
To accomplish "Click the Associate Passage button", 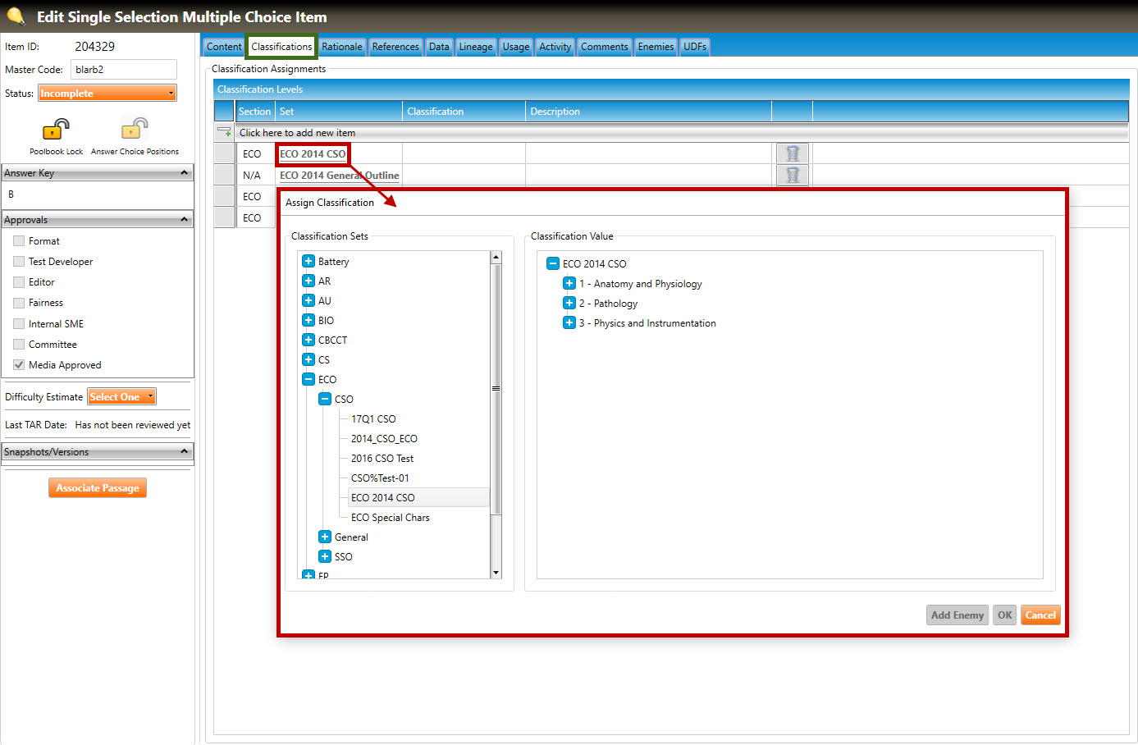I will 98,488.
